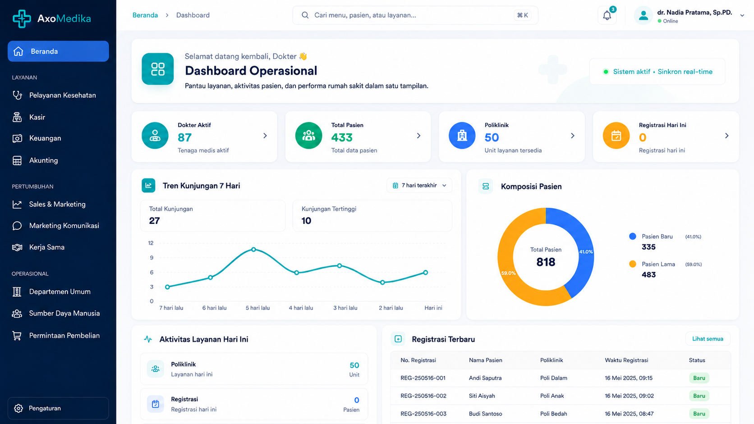
Task: Click the 5 hari lalu chart point
Action: (x=253, y=249)
